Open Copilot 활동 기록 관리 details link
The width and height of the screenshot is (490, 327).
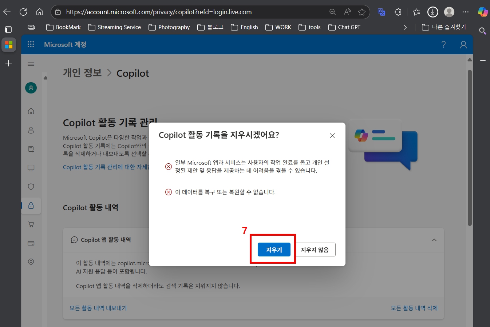coord(106,167)
